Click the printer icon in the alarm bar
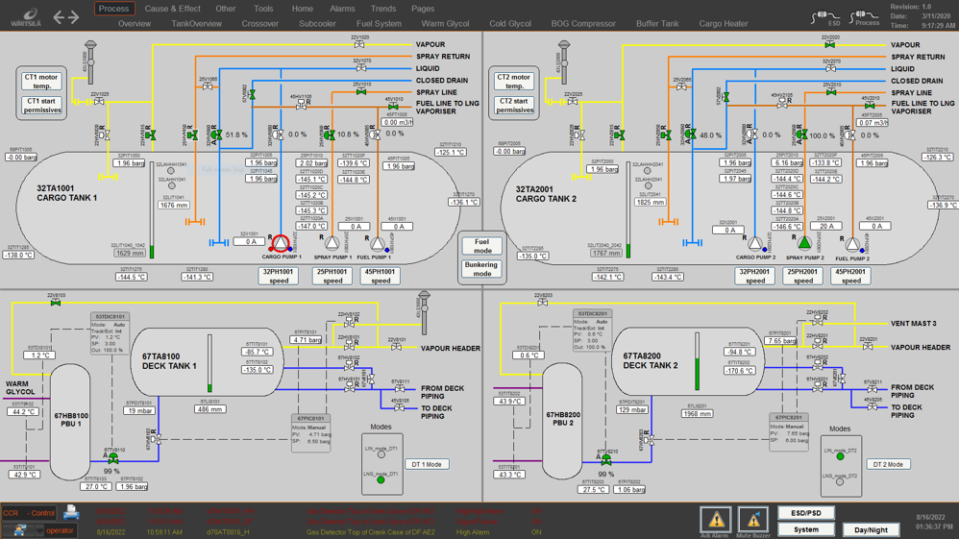959x539 pixels. click(71, 511)
